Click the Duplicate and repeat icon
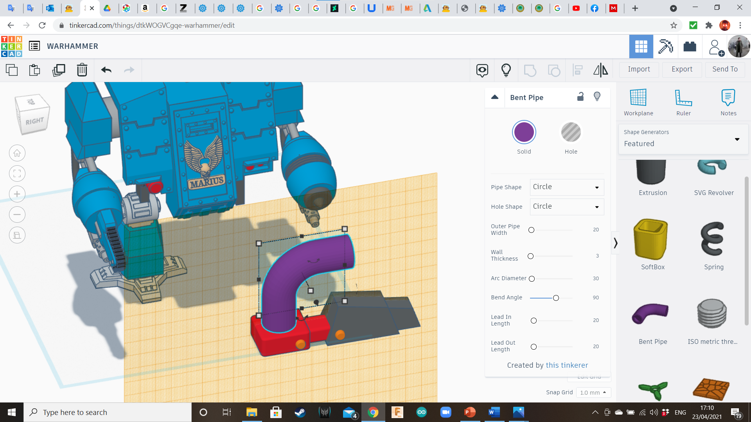 (x=59, y=70)
